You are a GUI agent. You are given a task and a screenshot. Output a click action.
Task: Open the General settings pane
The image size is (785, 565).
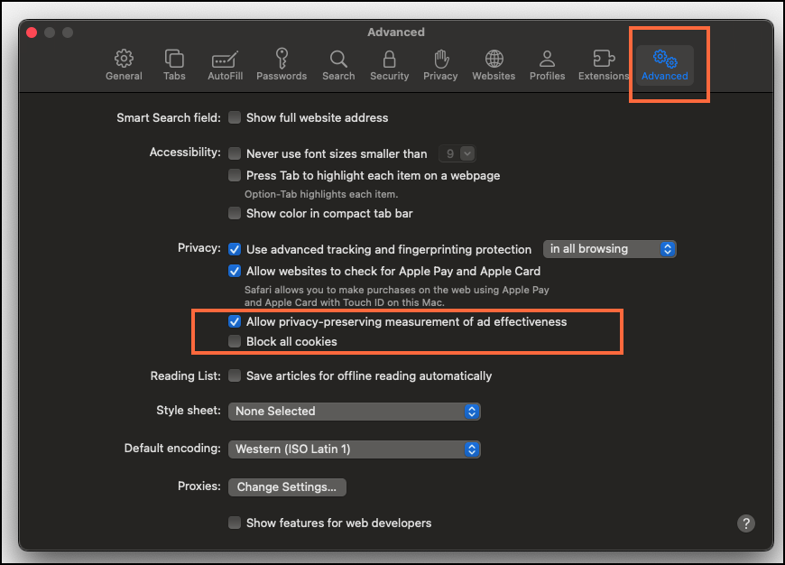124,65
